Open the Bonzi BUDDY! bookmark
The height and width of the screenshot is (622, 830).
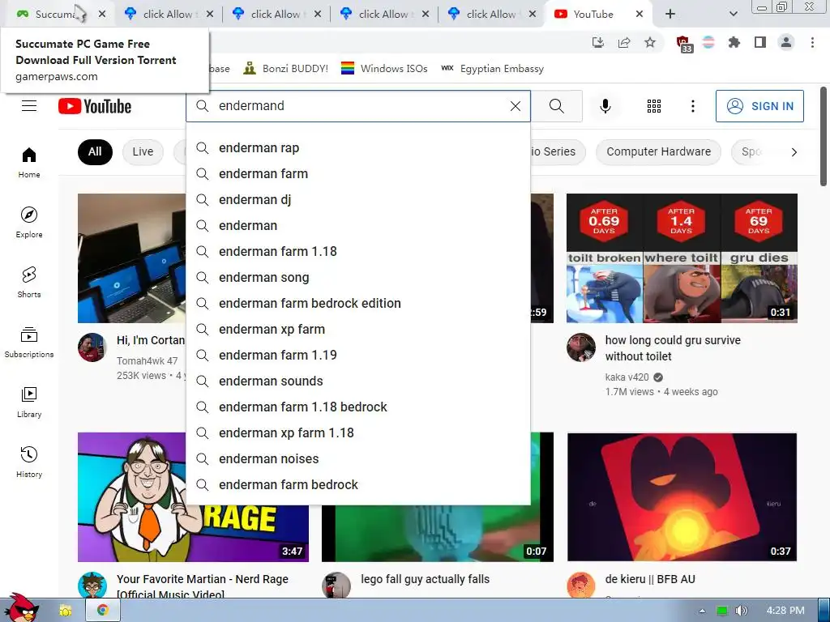pos(286,69)
